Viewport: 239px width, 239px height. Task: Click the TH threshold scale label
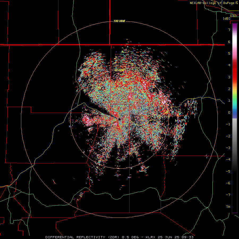[228, 207]
